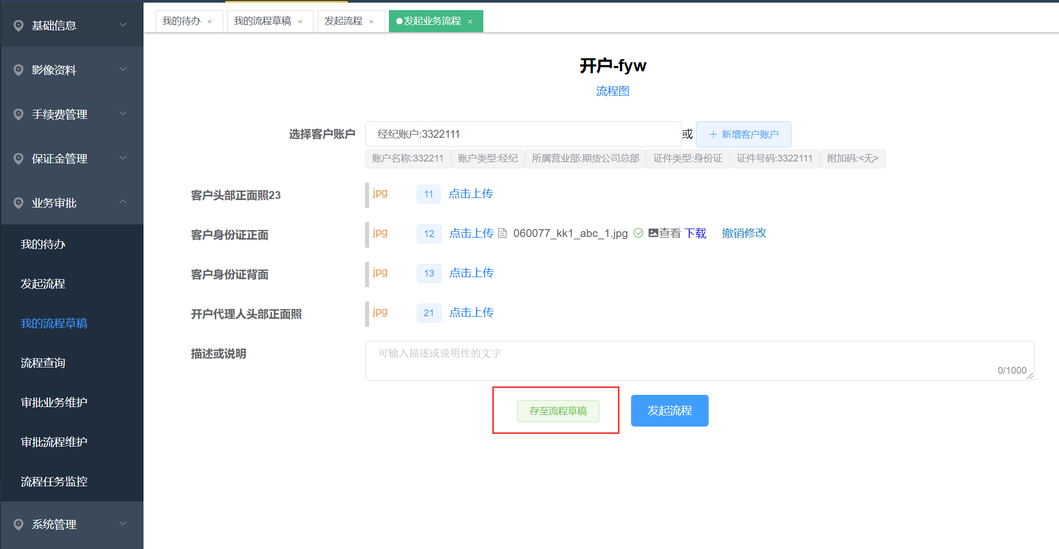Click the 撤销修改 link
This screenshot has width=1059, height=549.
pyautogui.click(x=744, y=233)
